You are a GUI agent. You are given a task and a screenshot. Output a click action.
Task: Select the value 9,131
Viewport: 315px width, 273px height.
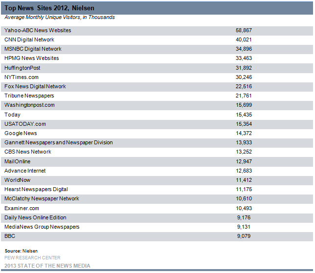point(244,227)
